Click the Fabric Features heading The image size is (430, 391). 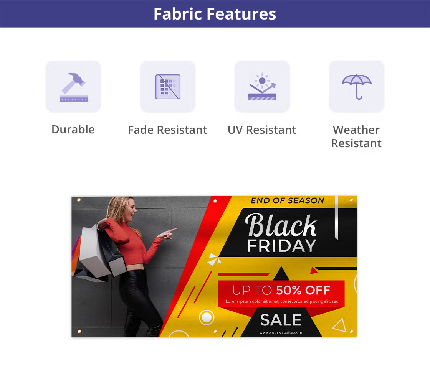215,14
